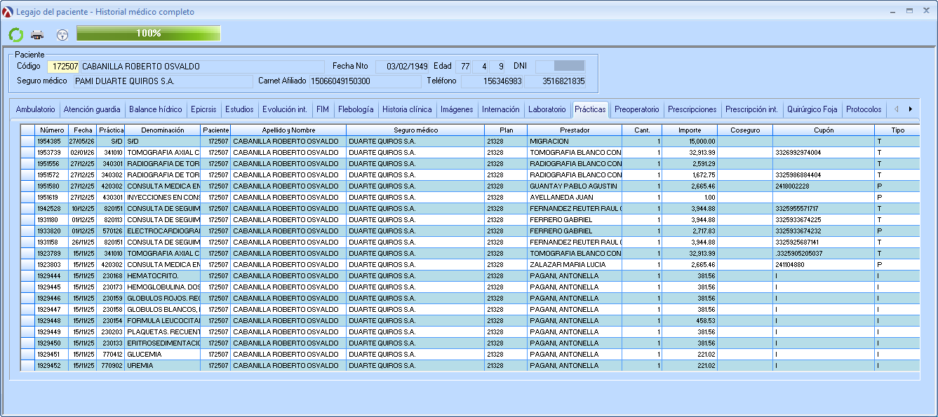
Task: Click importe value 458.53
Action: pyautogui.click(x=690, y=321)
